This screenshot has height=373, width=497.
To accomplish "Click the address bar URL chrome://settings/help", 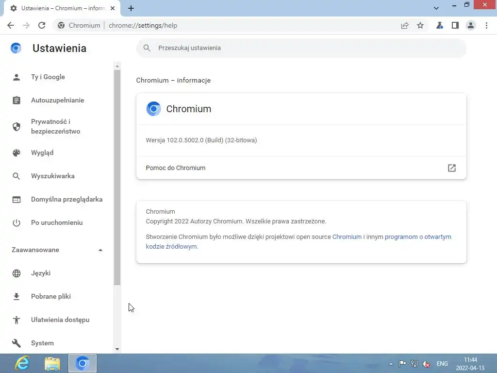I will pyautogui.click(x=143, y=25).
